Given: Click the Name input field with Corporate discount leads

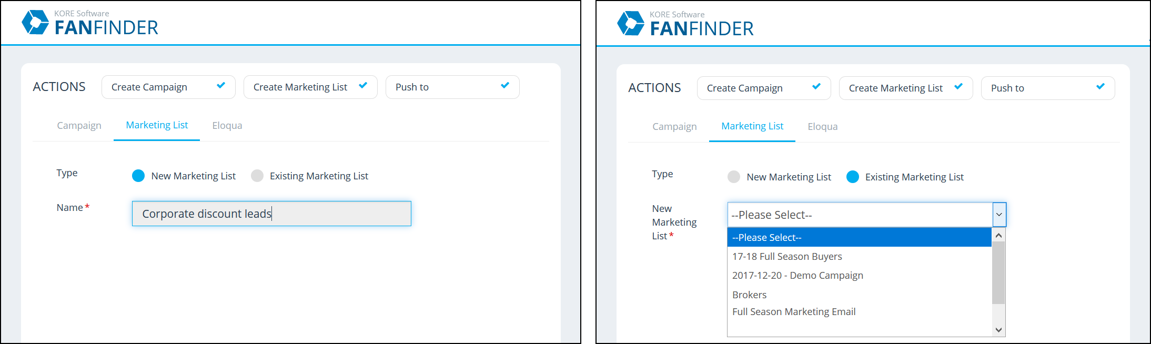Looking at the screenshot, I should tap(271, 214).
